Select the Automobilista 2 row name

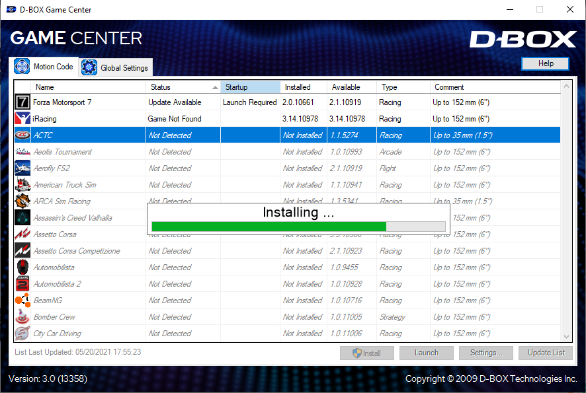[x=57, y=284]
